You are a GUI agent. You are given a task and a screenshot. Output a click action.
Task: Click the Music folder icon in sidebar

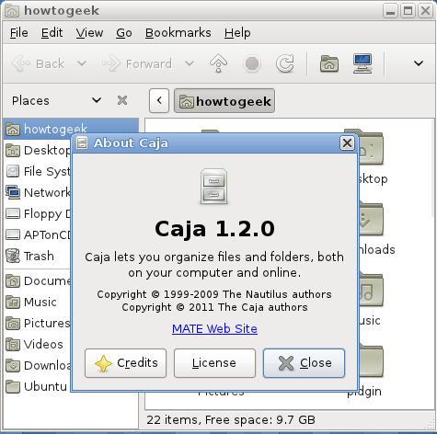[13, 302]
